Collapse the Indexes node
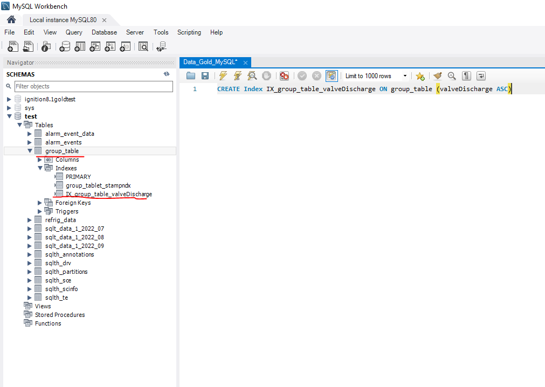The image size is (545, 387). (x=40, y=168)
